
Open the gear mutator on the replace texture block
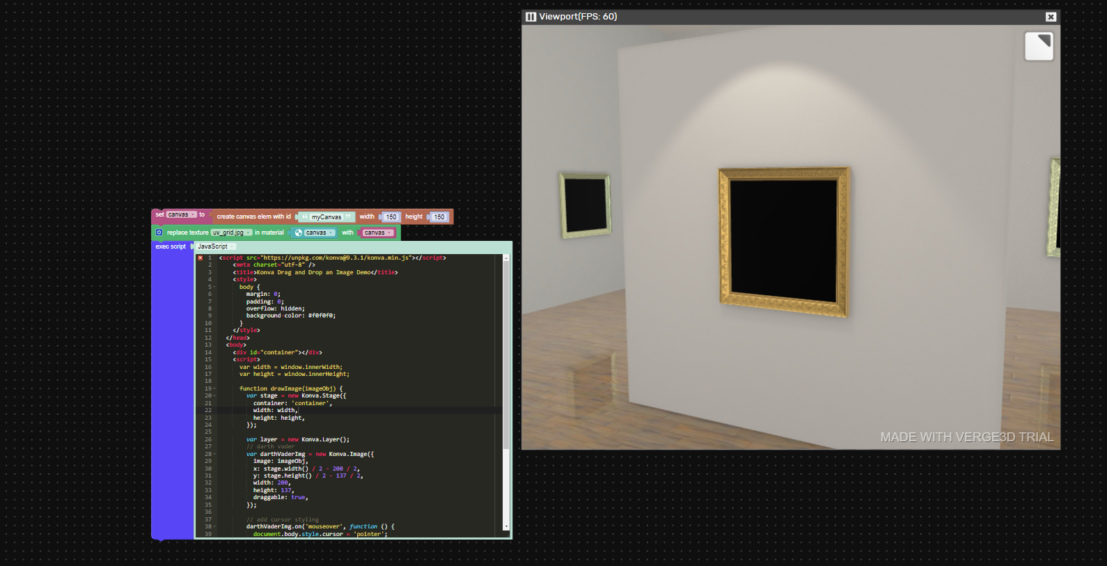coord(159,233)
